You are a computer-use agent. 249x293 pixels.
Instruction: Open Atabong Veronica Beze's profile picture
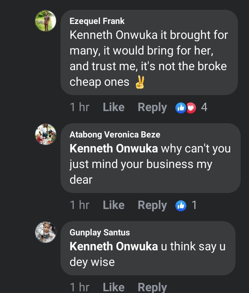(46, 134)
